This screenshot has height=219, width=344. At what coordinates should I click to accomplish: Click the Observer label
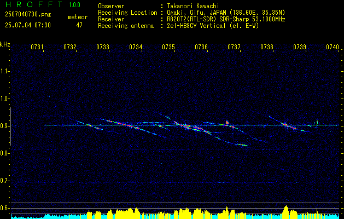[111, 6]
